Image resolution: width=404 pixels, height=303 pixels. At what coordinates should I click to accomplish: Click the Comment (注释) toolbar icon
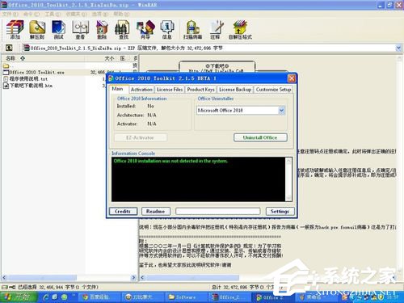(216, 29)
